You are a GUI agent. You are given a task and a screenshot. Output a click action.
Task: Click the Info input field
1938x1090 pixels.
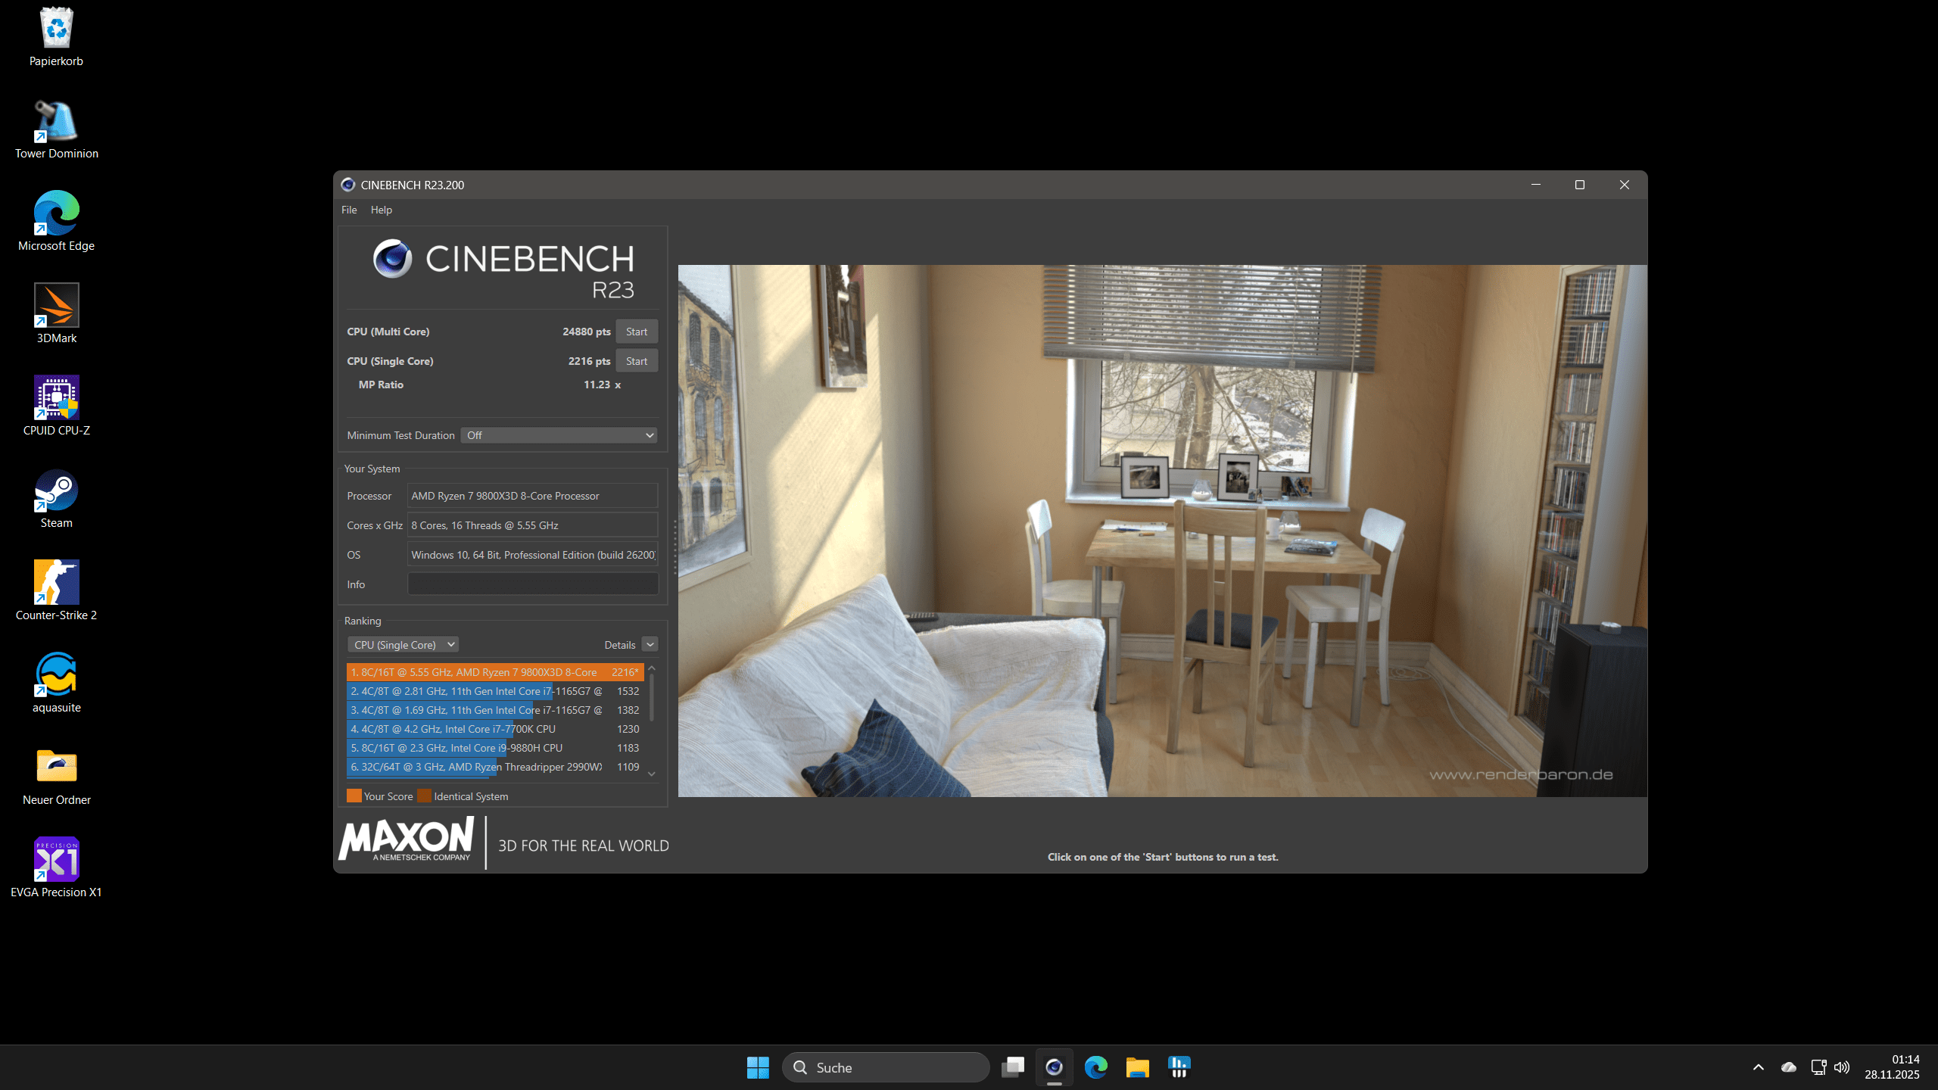[532, 584]
